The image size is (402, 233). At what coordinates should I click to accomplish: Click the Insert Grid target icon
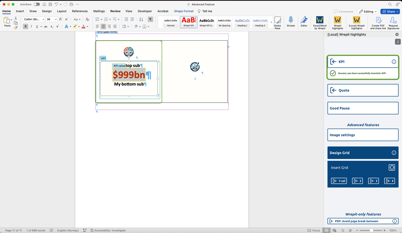click(392, 168)
